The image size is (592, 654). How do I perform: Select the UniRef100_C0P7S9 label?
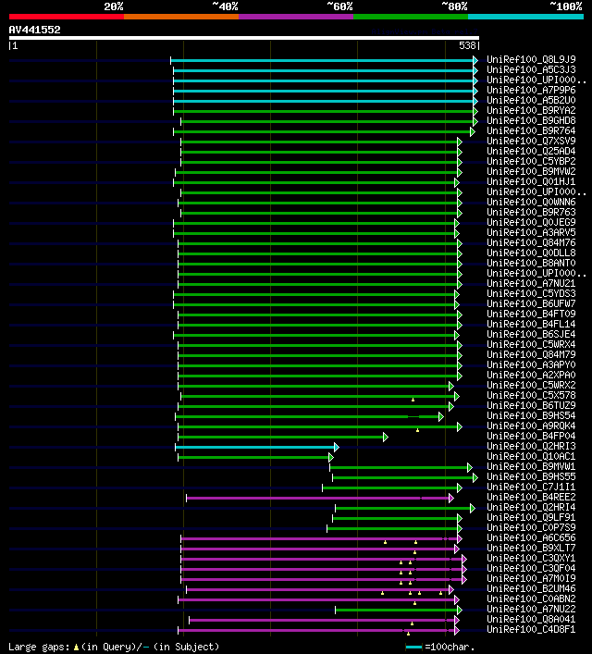(531, 527)
